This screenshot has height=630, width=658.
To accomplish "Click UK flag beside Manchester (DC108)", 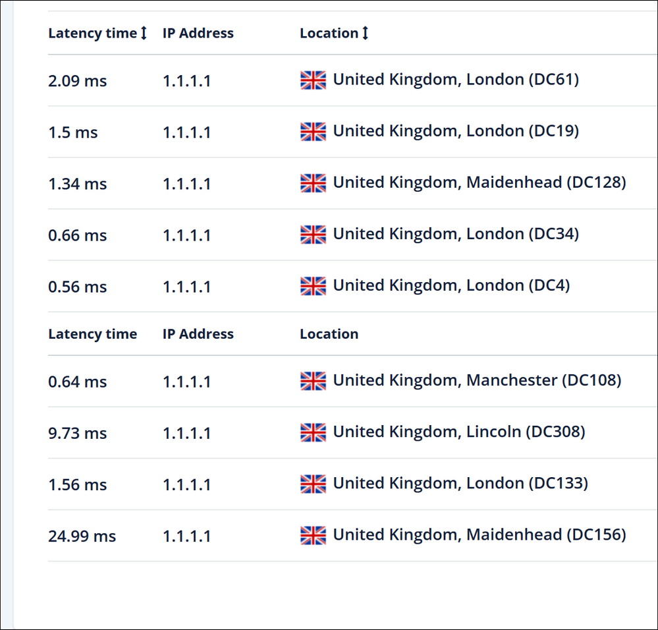I will [x=313, y=381].
